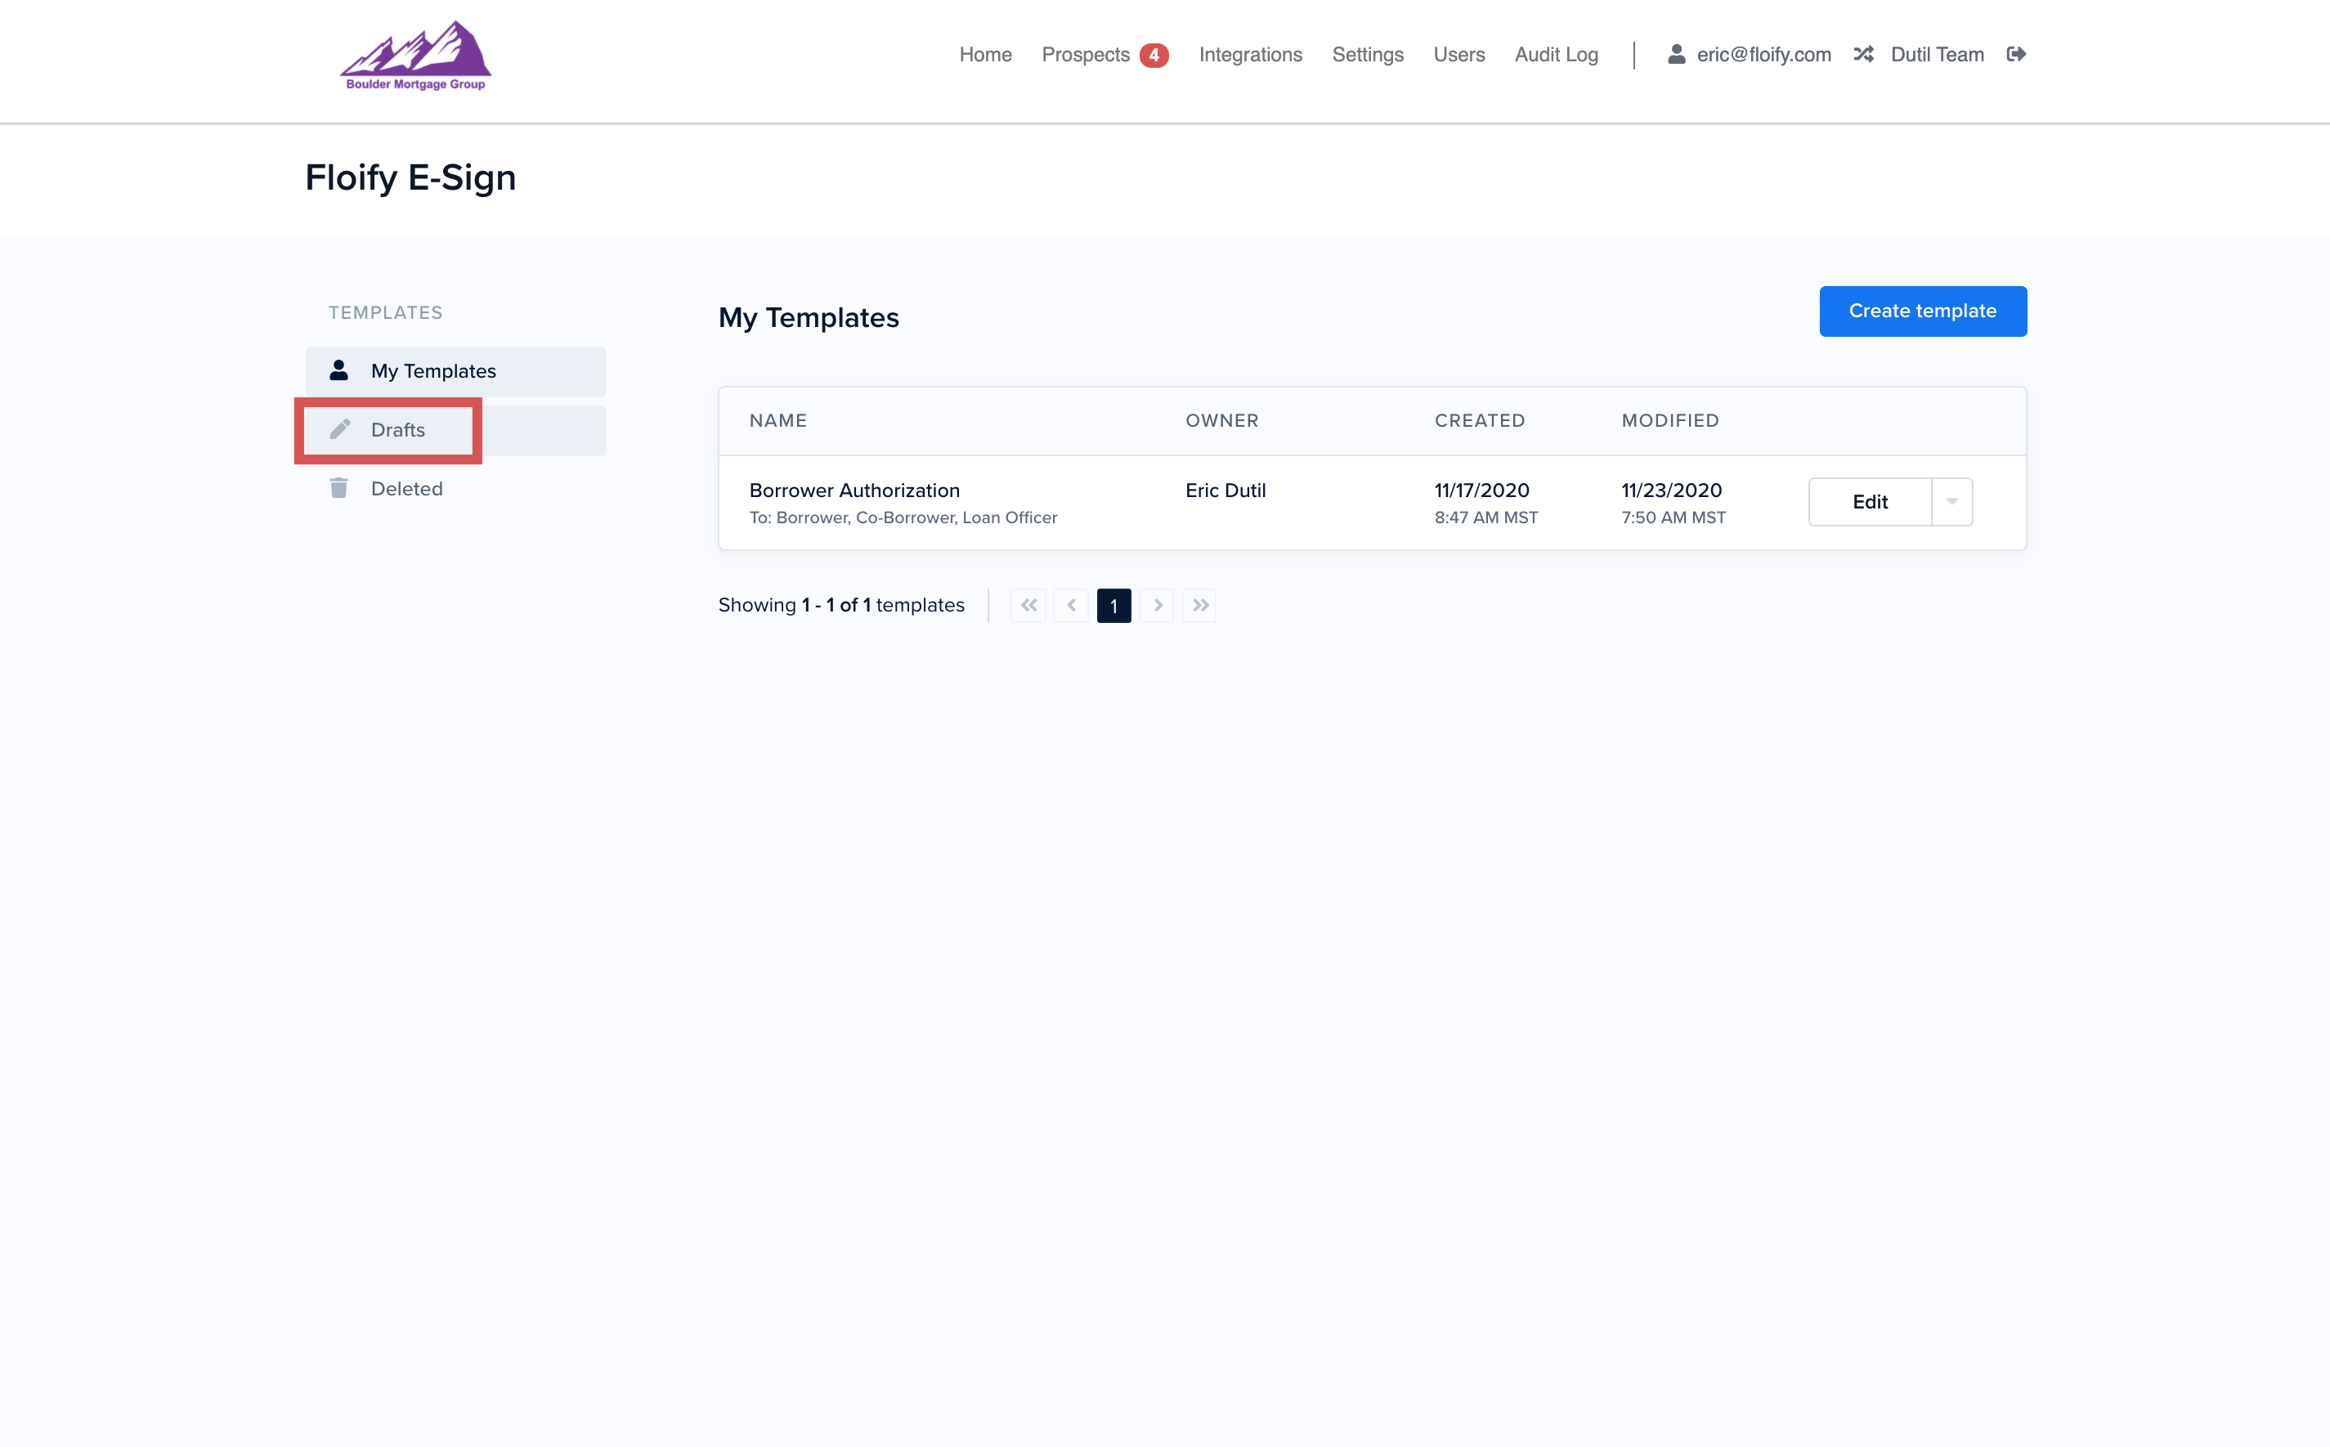Image resolution: width=2330 pixels, height=1447 pixels.
Task: Click the TEMPLATES sidebar label
Action: click(386, 313)
